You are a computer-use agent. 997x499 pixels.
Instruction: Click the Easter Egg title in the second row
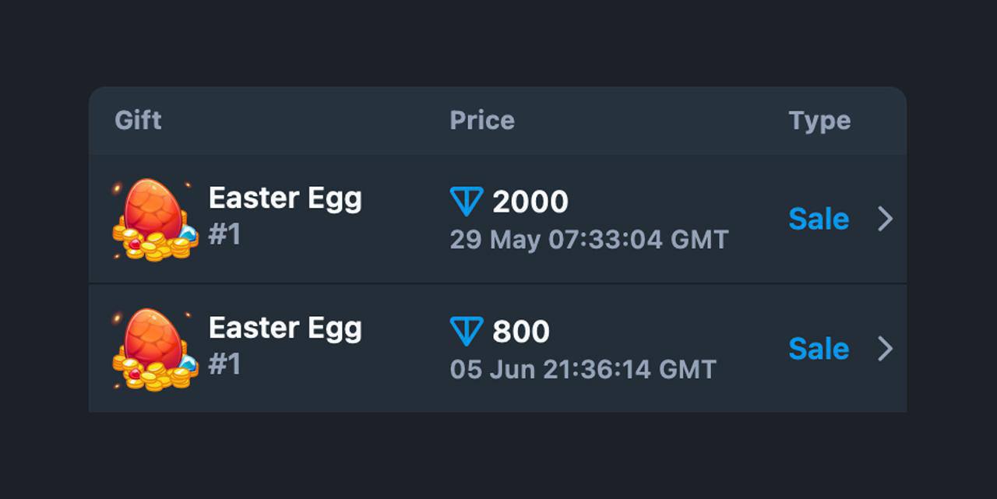point(285,329)
